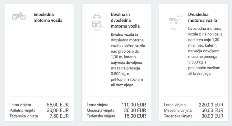Choose Mesečna vinjeta priced 60,00 EUR
232x126 pixels.
[x=194, y=111]
